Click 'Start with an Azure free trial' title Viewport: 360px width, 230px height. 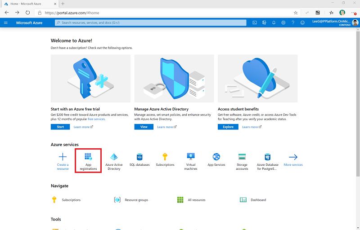(75, 109)
